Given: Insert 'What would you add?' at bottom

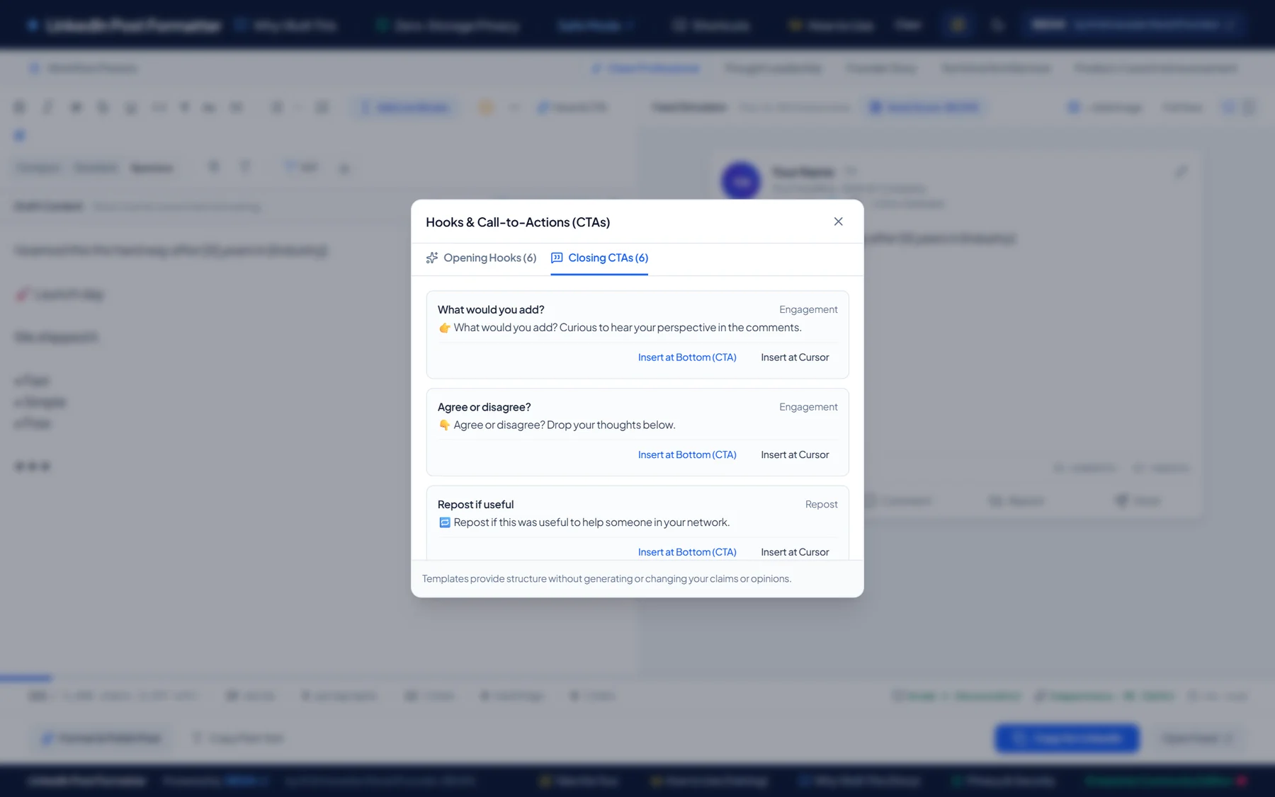Looking at the screenshot, I should [687, 357].
